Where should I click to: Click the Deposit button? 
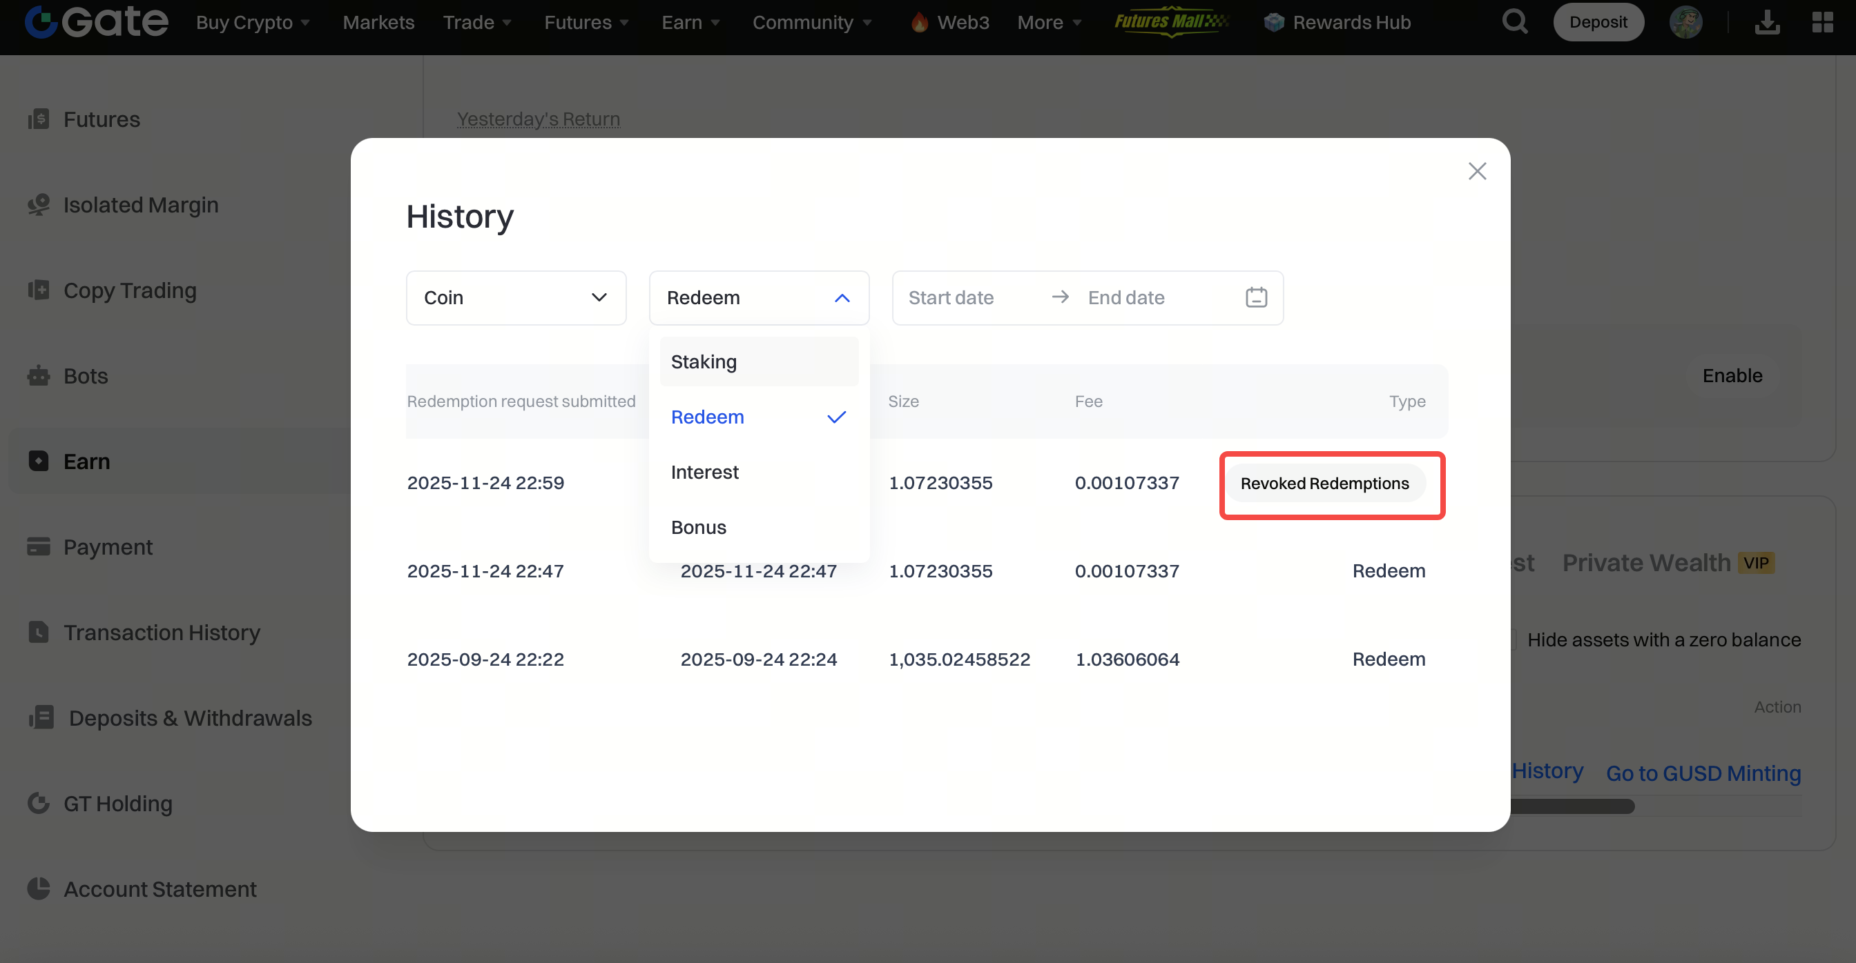[x=1597, y=22]
